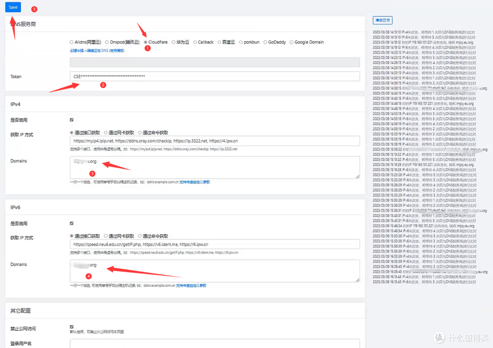493x348 pixels.
Task: Click into the IPv6 Domains textarea
Action: (x=215, y=271)
